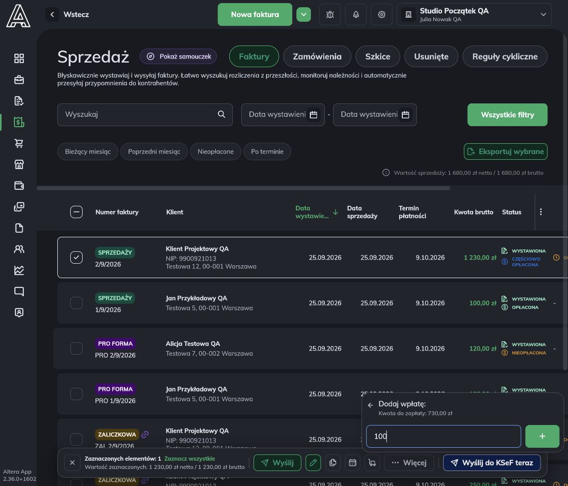Open the Studio Początek QA company selector
The height and width of the screenshot is (486, 568).
click(x=474, y=14)
